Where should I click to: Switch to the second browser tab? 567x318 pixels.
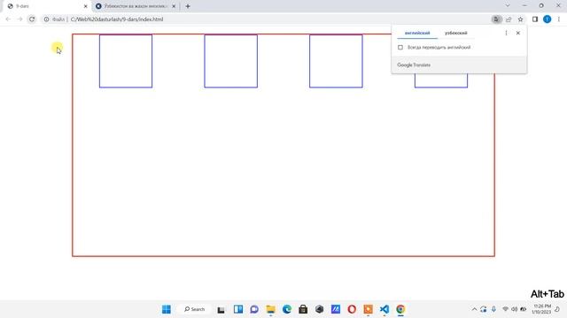(136, 6)
